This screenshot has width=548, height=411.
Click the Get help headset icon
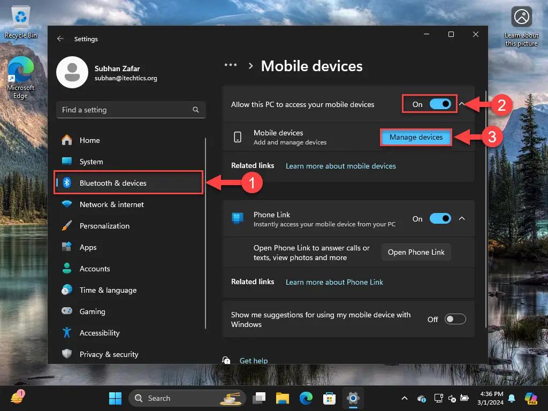[226, 360]
